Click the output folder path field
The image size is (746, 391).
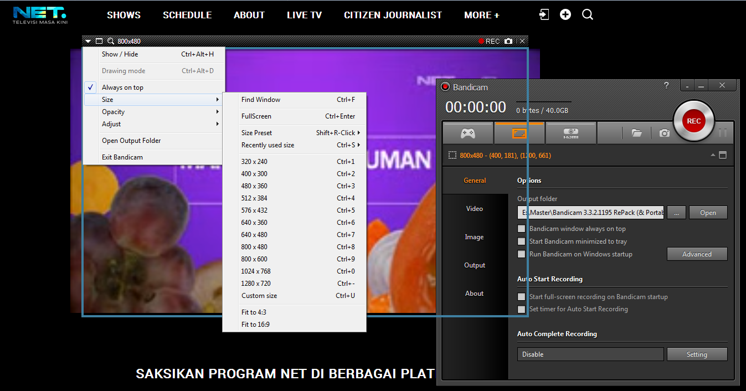click(590, 213)
